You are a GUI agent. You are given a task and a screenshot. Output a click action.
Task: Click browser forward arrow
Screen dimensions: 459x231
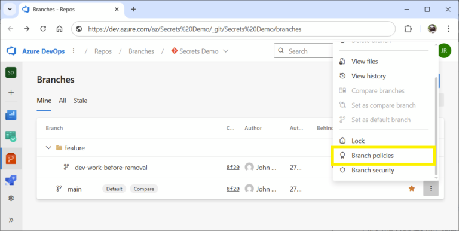coord(27,29)
